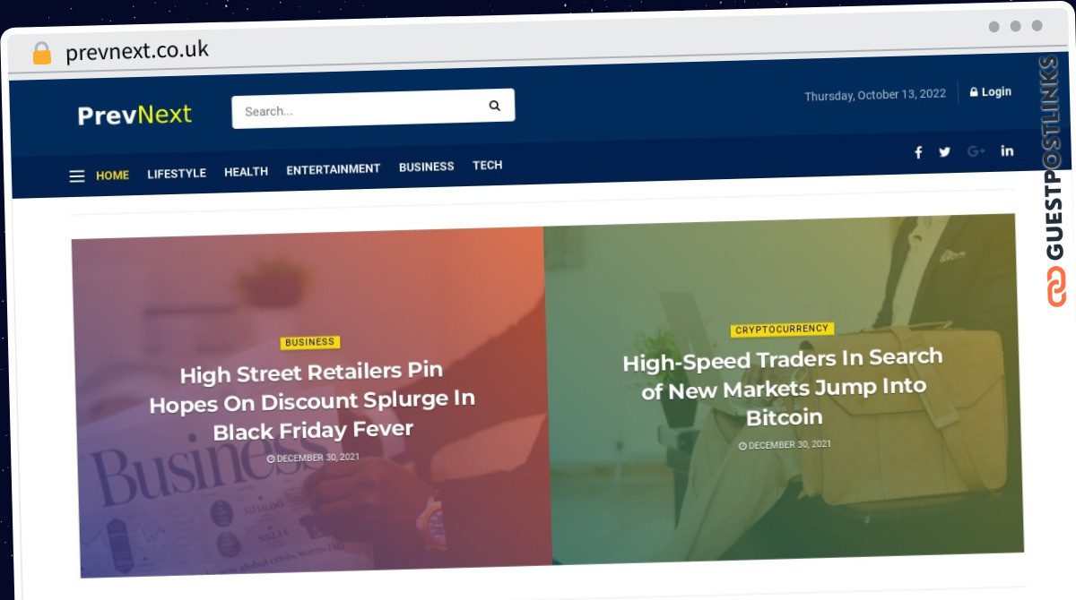This screenshot has height=600, width=1076.
Task: Click the padlock icon in address bar
Action: point(41,54)
